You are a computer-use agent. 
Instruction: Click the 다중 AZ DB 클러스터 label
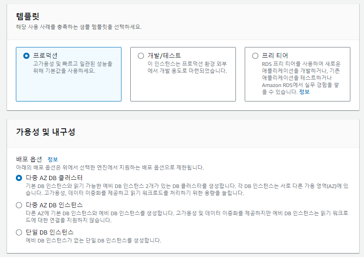pyautogui.click(x=54, y=178)
